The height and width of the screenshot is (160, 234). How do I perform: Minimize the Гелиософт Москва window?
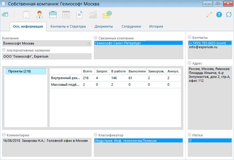[207, 4]
